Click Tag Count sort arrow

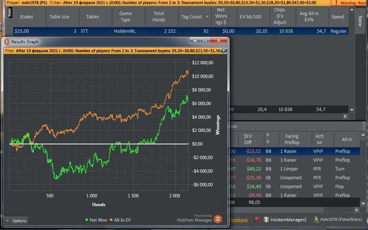(x=207, y=16)
